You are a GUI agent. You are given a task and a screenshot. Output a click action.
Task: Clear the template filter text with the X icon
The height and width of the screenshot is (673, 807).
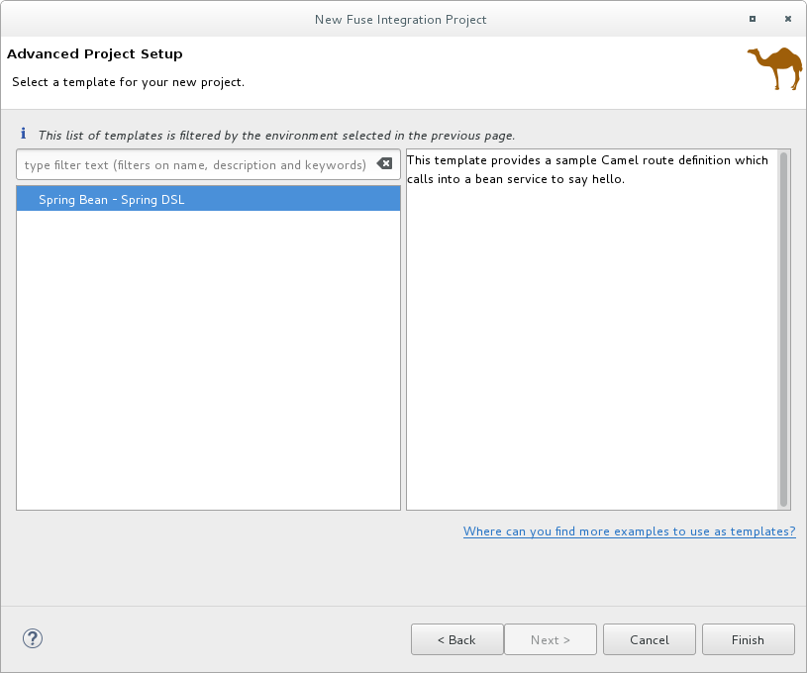pyautogui.click(x=384, y=164)
